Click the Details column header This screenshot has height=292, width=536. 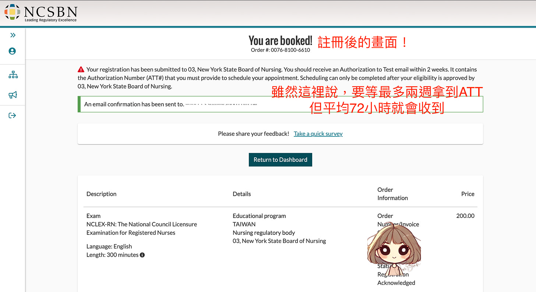(x=242, y=194)
